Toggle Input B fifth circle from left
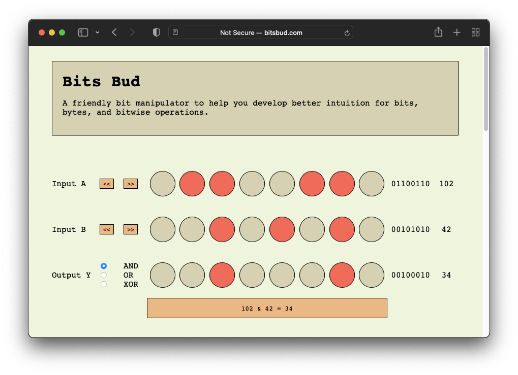The height and width of the screenshot is (375, 518). 282,229
